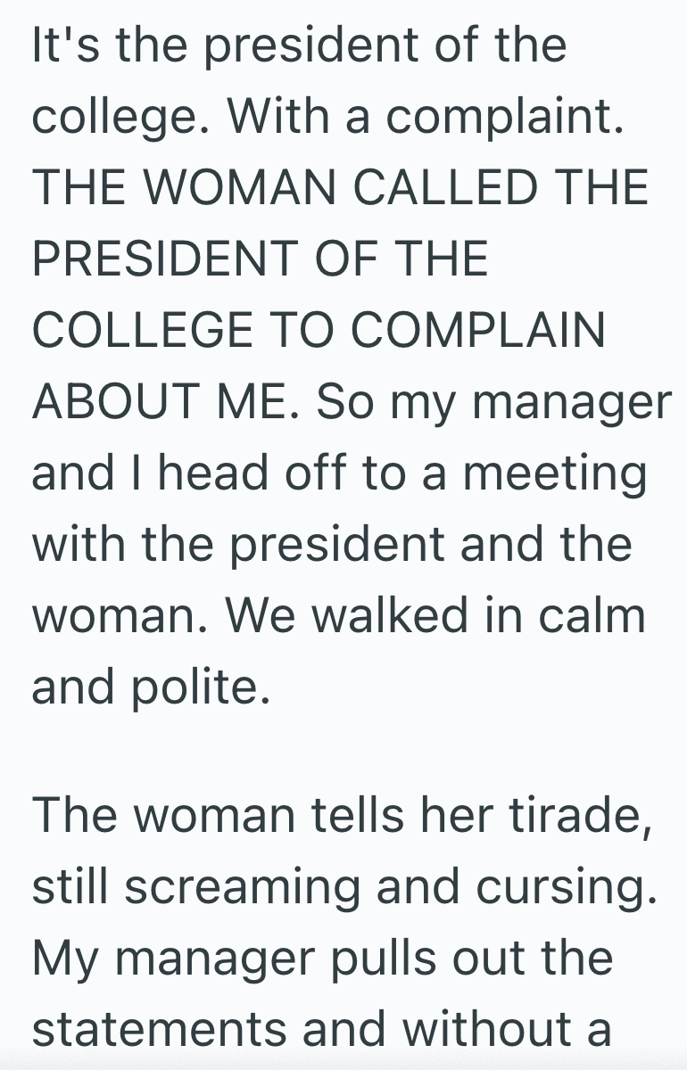
Task: Click the word "polite" ending first paragraph
Action: tap(189, 687)
